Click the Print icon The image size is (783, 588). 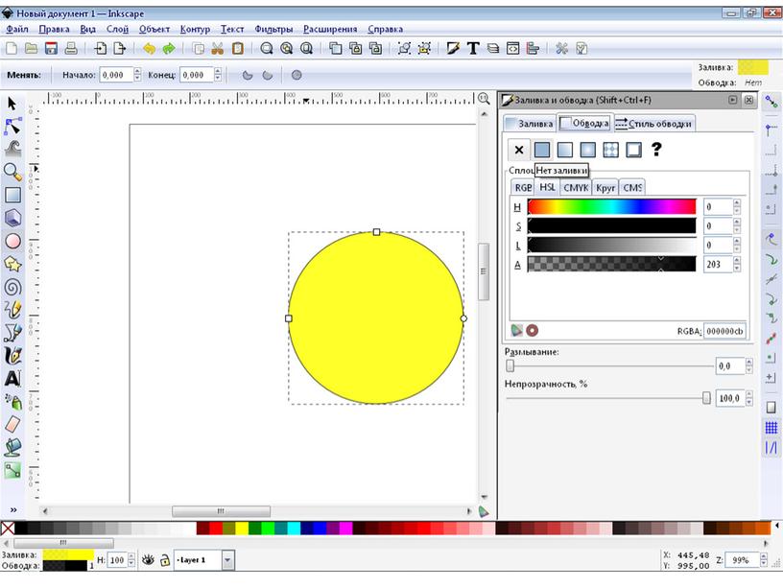[x=71, y=48]
